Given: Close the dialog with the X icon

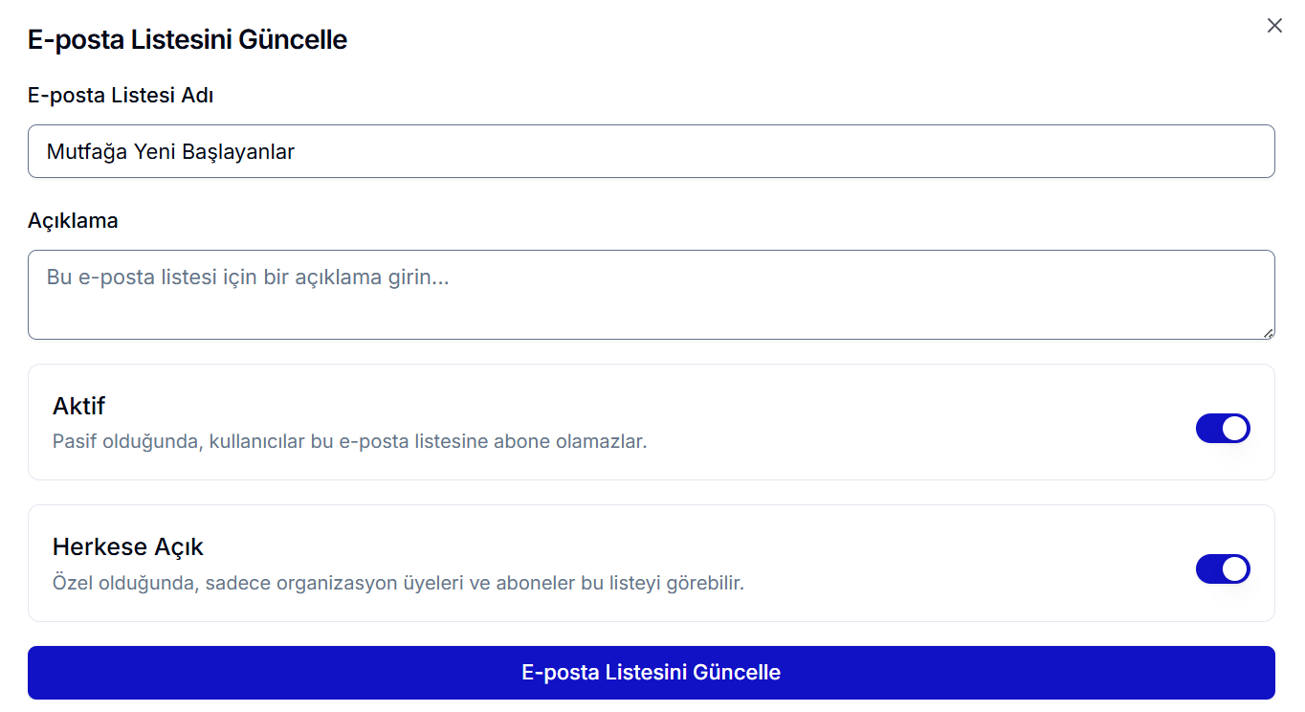Looking at the screenshot, I should [1274, 26].
